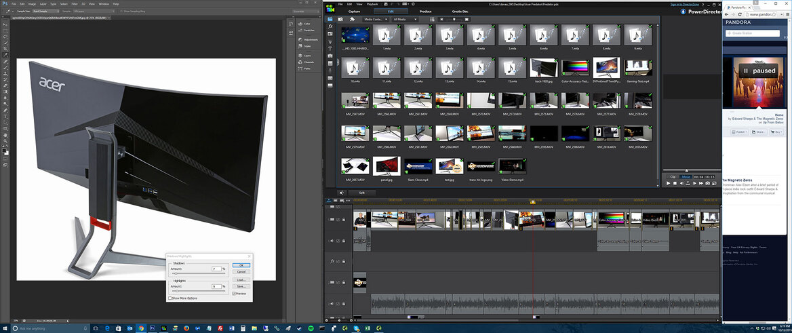Toggle Preview checkbox in Shadows/Highlights dialog

pyautogui.click(x=234, y=293)
